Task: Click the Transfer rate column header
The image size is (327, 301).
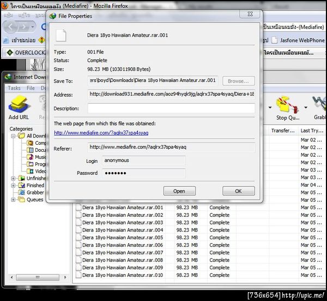Action: click(x=283, y=131)
